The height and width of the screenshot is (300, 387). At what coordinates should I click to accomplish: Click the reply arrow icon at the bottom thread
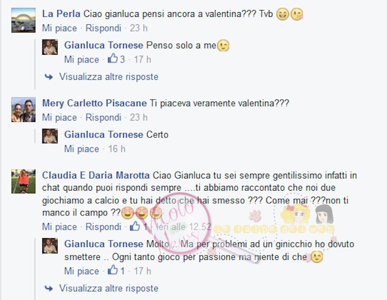pyautogui.click(x=49, y=288)
